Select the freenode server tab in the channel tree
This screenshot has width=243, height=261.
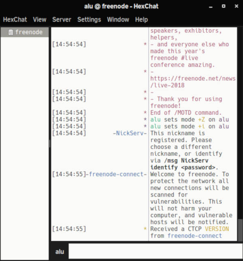[25, 32]
